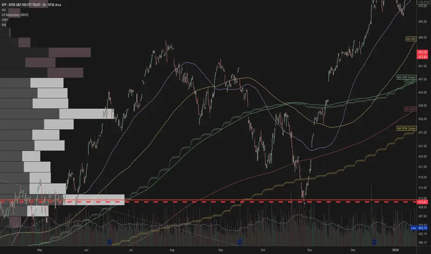This screenshot has width=431, height=254.
Task: Click the 443.00 price axis value
Action: click(423, 92)
